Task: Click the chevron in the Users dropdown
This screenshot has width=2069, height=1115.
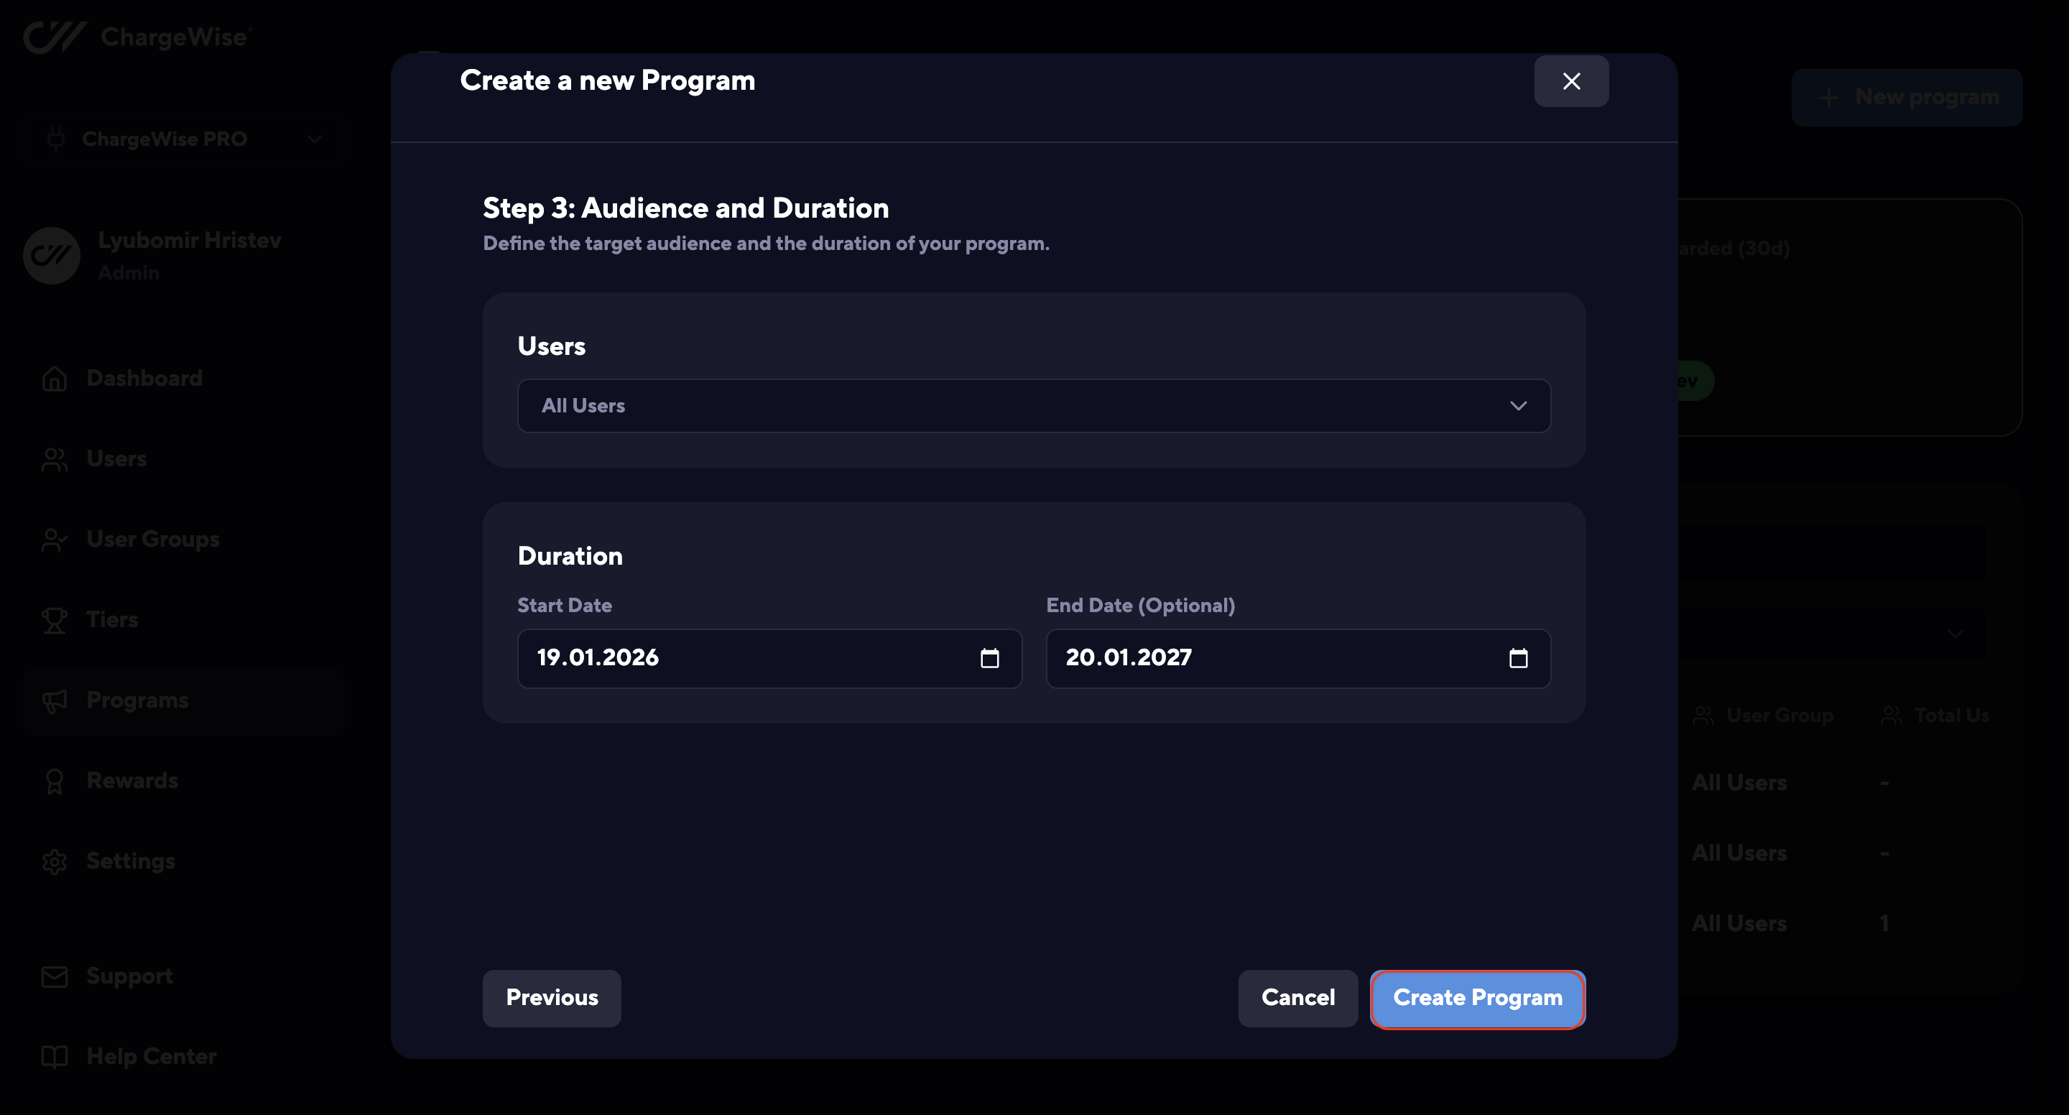Action: [x=1518, y=406]
